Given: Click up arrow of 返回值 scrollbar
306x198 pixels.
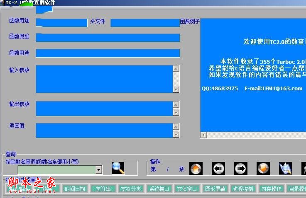Looking at the screenshot, I should pos(176,127).
